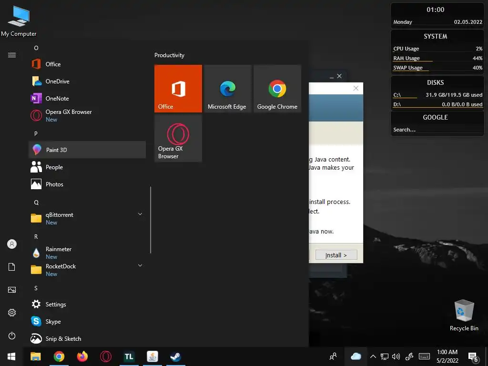The image size is (488, 366).
Task: Click the P letter header in app list
Action: 36,133
